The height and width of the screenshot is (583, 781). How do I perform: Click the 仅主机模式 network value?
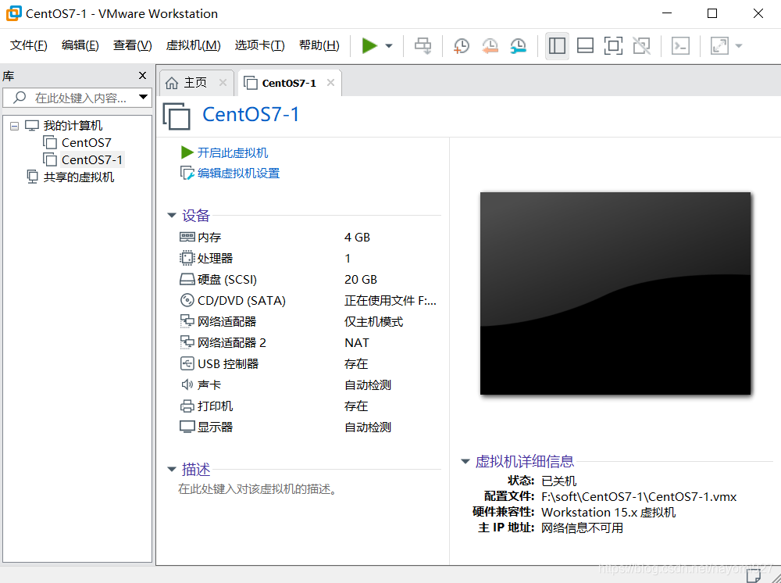373,322
